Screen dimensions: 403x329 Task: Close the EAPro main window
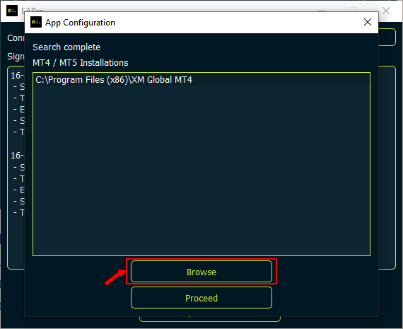click(386, 11)
